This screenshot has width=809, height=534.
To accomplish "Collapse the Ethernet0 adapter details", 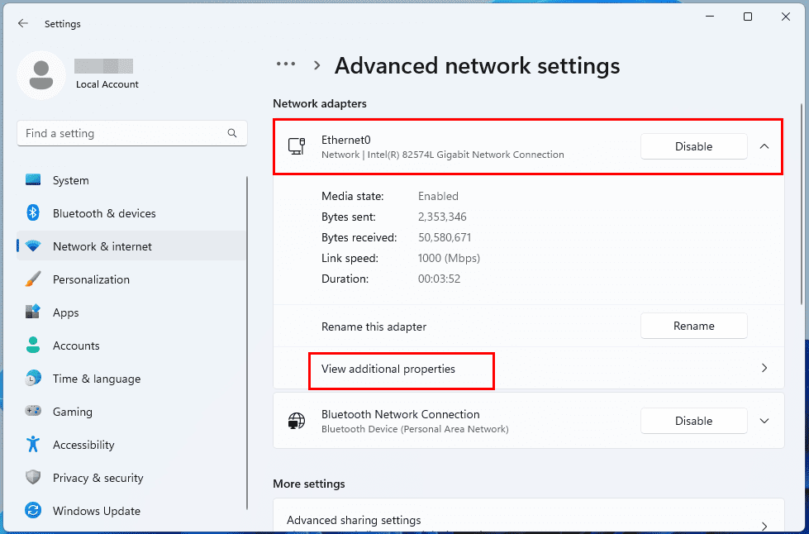I will click(764, 146).
